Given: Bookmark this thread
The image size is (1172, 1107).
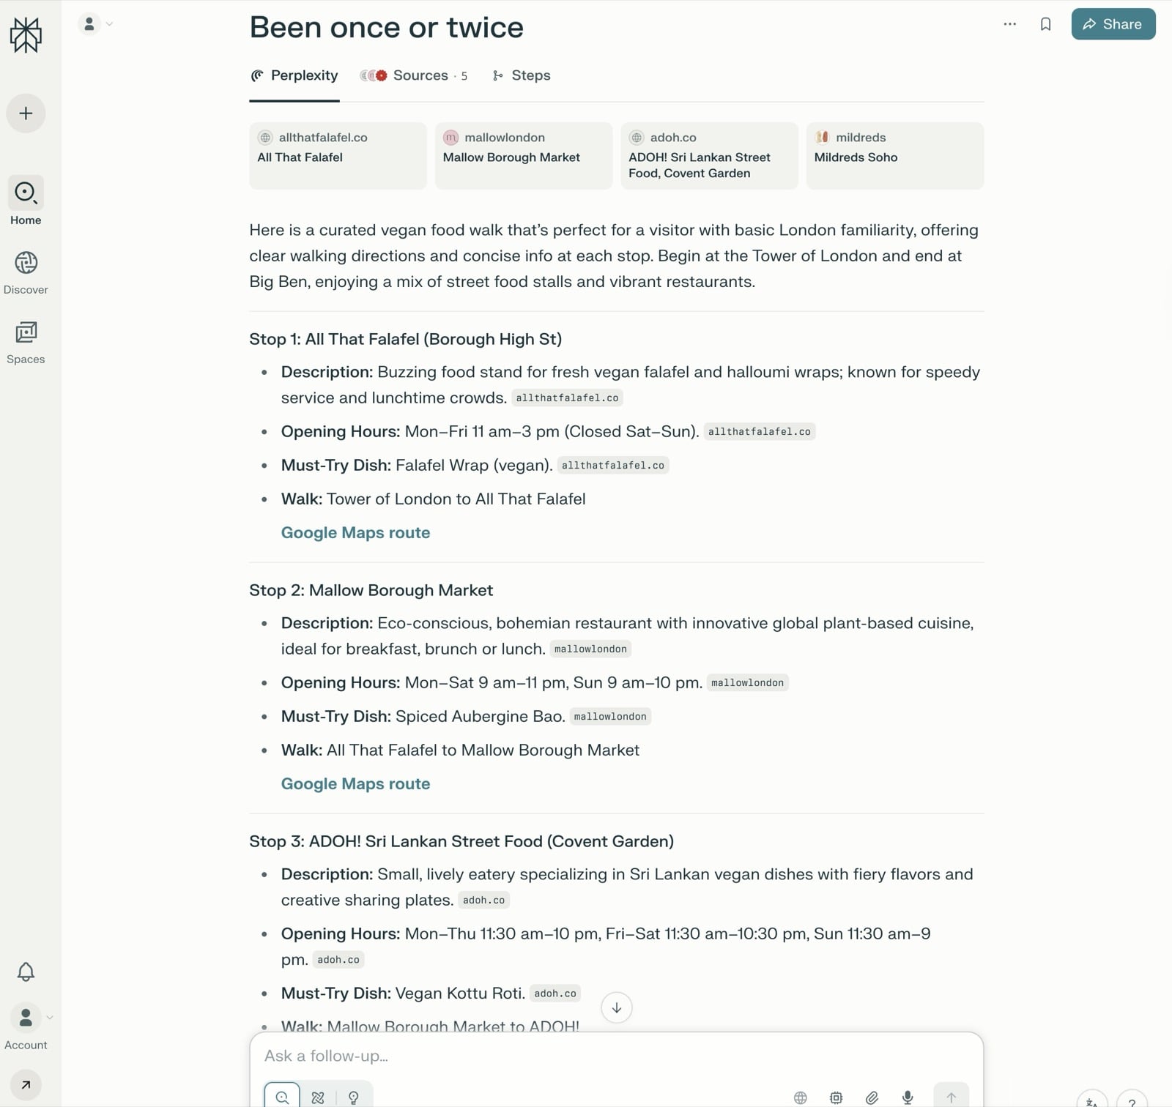Looking at the screenshot, I should pyautogui.click(x=1045, y=24).
